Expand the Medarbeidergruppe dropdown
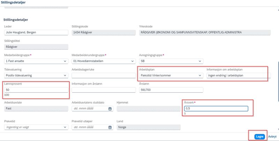Image resolution: width=279 pixels, height=141 pixels. [65, 61]
